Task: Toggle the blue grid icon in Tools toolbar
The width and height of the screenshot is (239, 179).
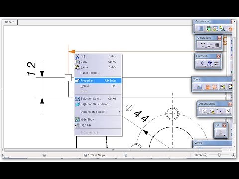Action: [200, 87]
